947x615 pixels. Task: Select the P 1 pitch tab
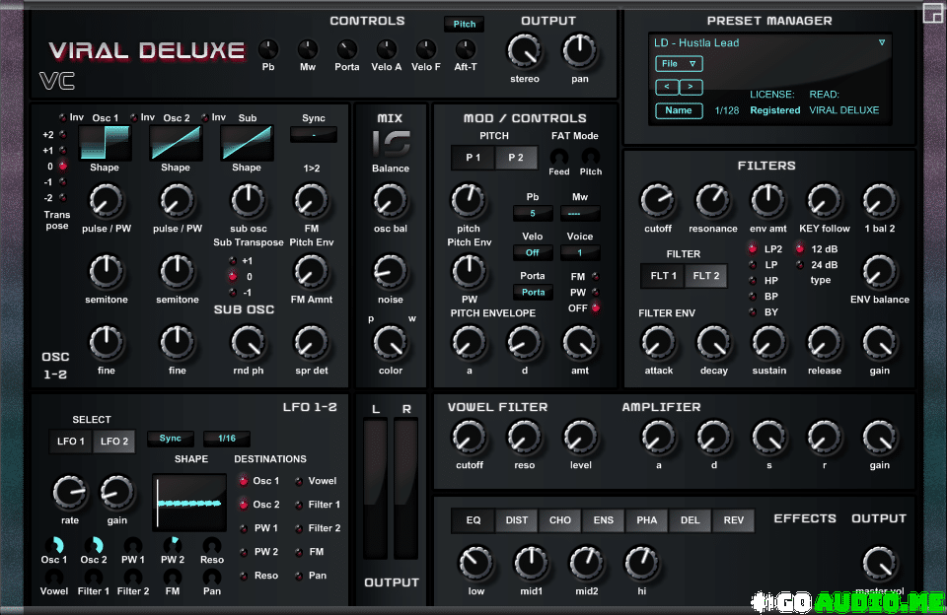(473, 158)
